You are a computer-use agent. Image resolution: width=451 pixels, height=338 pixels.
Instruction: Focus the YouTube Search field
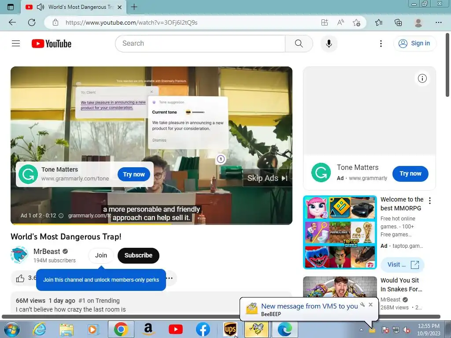tap(200, 44)
